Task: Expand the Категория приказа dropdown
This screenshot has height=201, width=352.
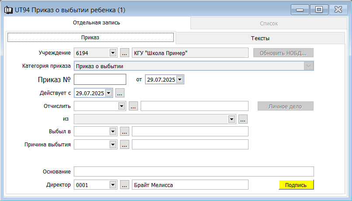Action: click(309, 66)
